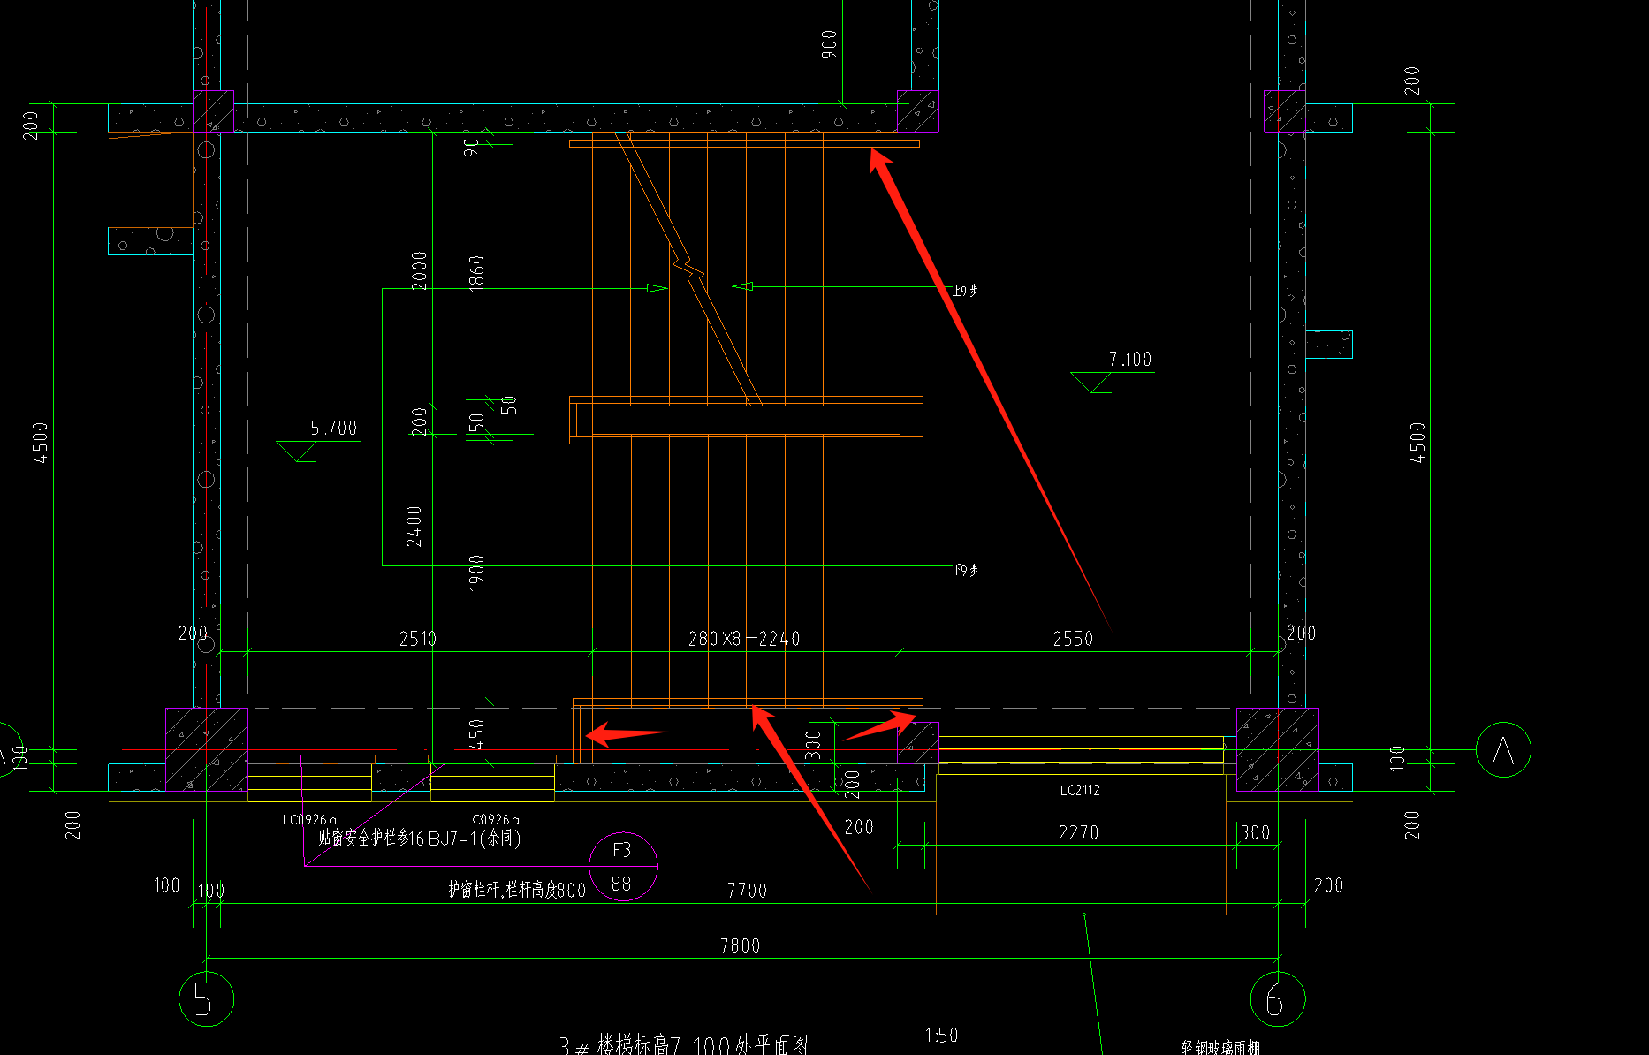
Task: Click the elevation triangle marker under 7.100
Action: [1092, 383]
